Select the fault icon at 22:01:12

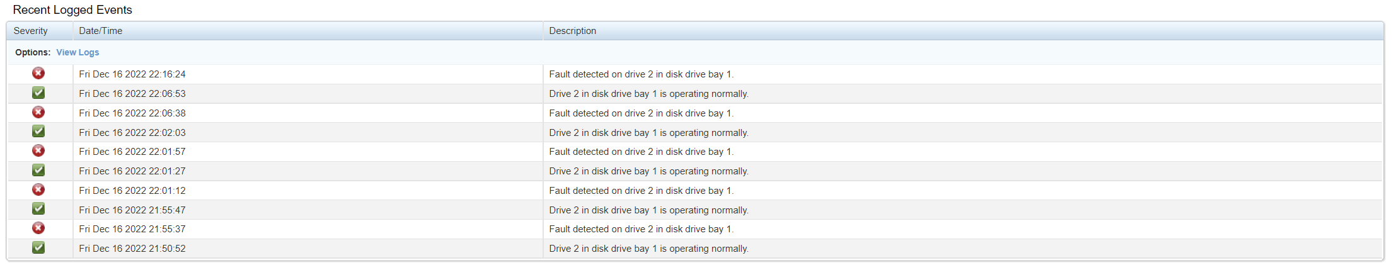point(38,190)
